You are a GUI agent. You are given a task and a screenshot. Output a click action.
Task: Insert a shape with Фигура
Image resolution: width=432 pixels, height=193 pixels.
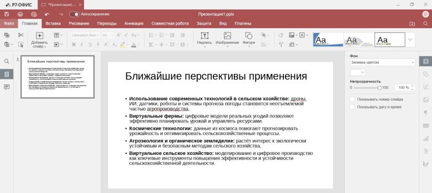coord(248,40)
